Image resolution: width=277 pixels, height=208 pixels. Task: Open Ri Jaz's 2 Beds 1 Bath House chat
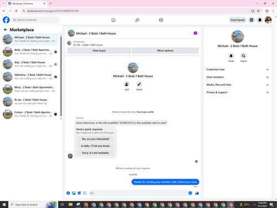[30, 102]
